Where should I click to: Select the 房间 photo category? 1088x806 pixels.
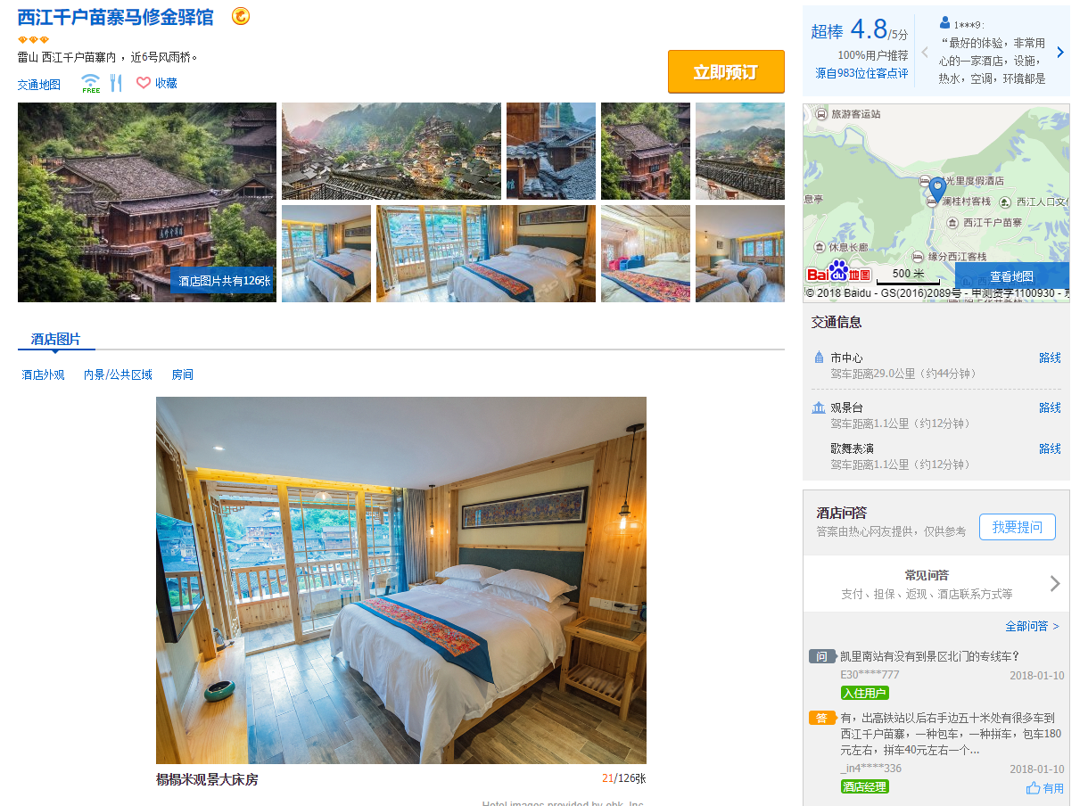tap(183, 374)
